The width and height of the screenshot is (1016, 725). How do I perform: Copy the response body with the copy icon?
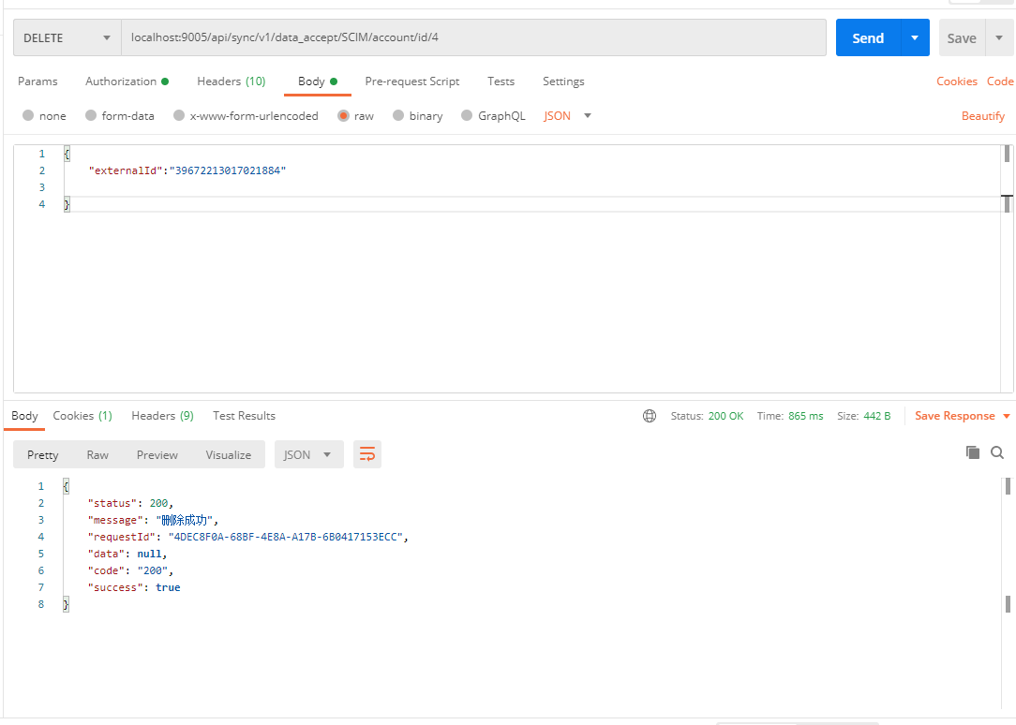point(973,452)
